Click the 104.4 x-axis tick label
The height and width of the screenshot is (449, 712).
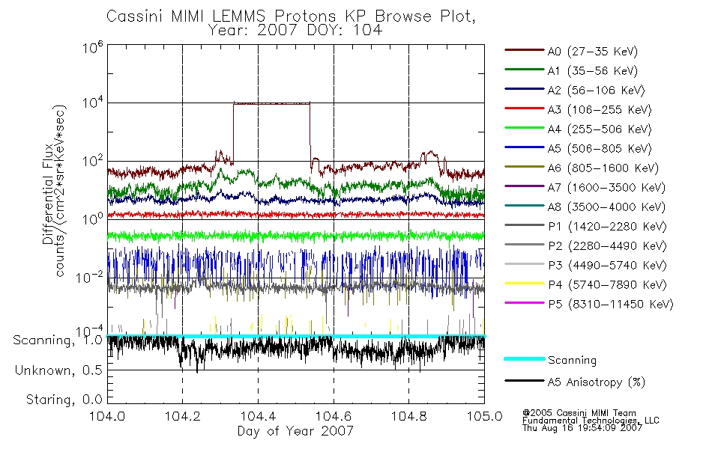(258, 416)
